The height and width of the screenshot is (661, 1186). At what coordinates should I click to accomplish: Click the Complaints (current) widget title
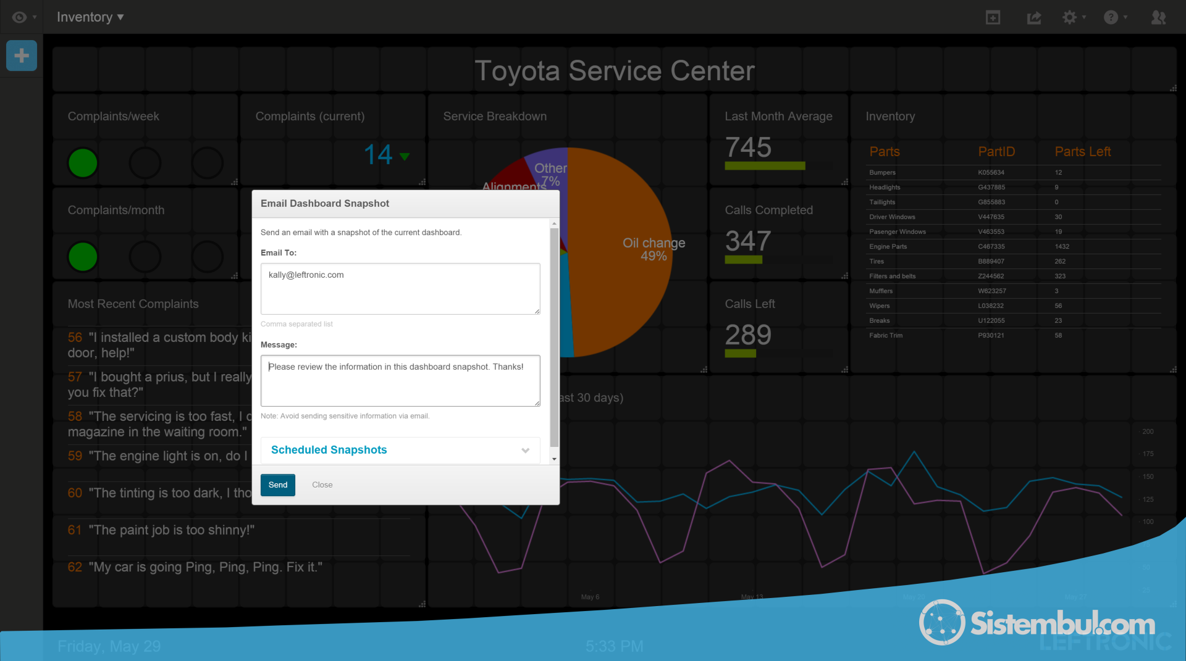pos(310,117)
